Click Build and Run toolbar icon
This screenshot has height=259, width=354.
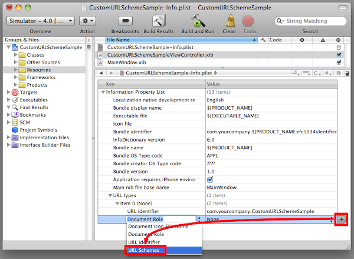198,21
